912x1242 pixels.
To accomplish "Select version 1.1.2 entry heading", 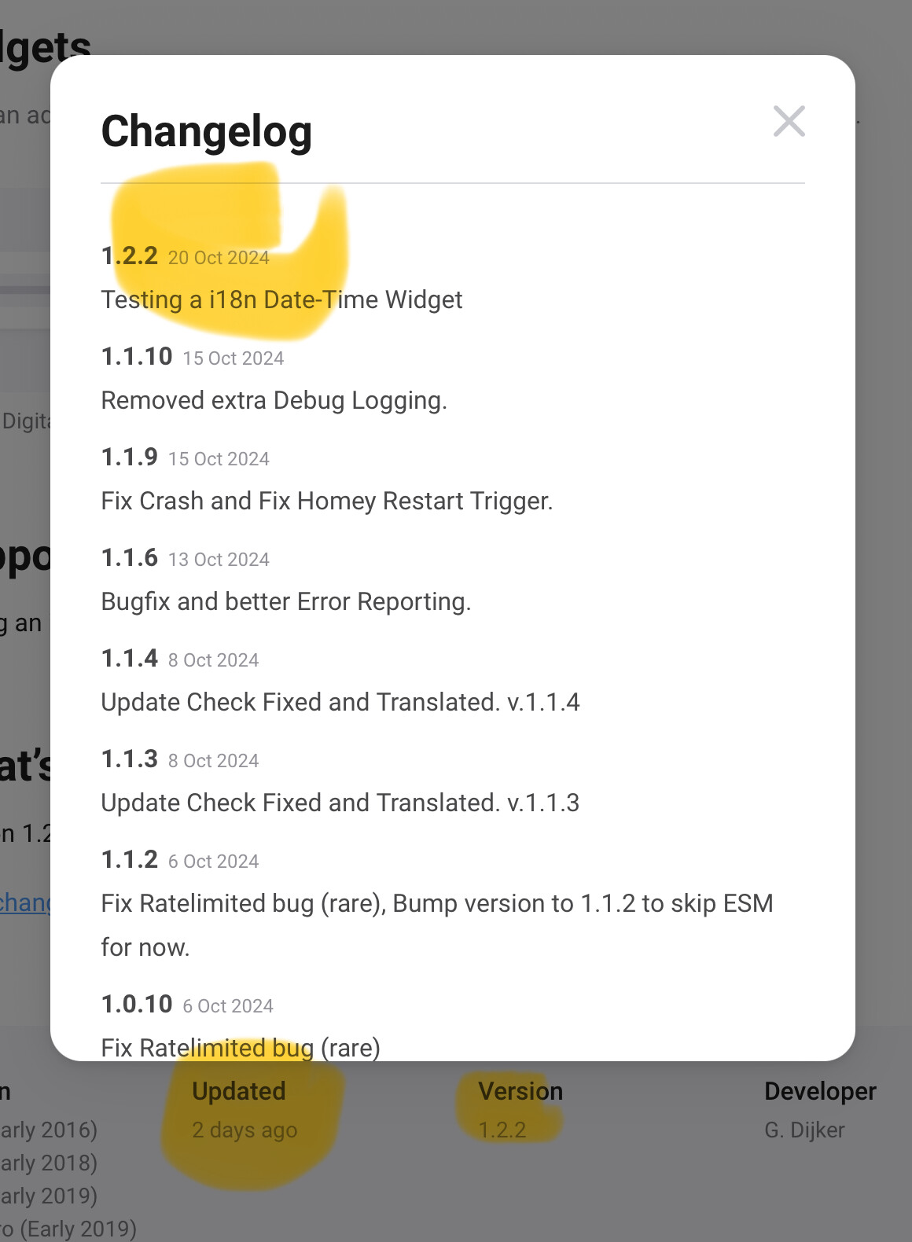I will coord(130,859).
